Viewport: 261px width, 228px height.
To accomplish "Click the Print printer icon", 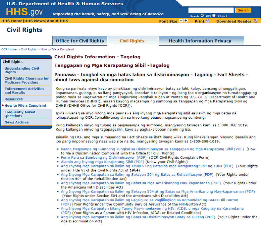I will (x=208, y=21).
